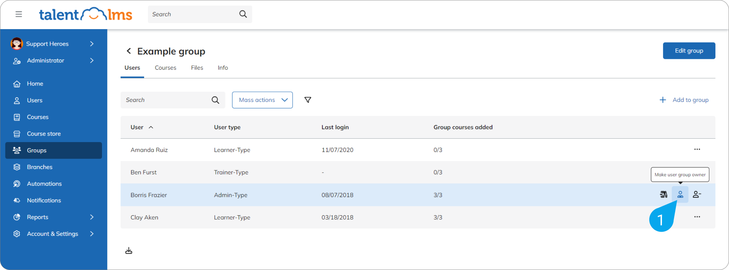Select the Amanda Ruiz user name
This screenshot has height=270, width=729.
click(x=149, y=150)
